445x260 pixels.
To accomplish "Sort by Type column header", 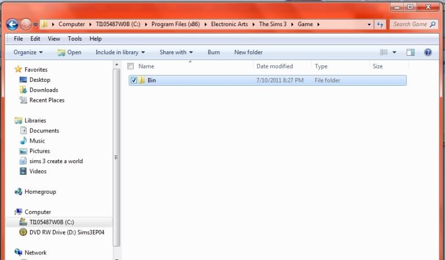I will coord(321,66).
